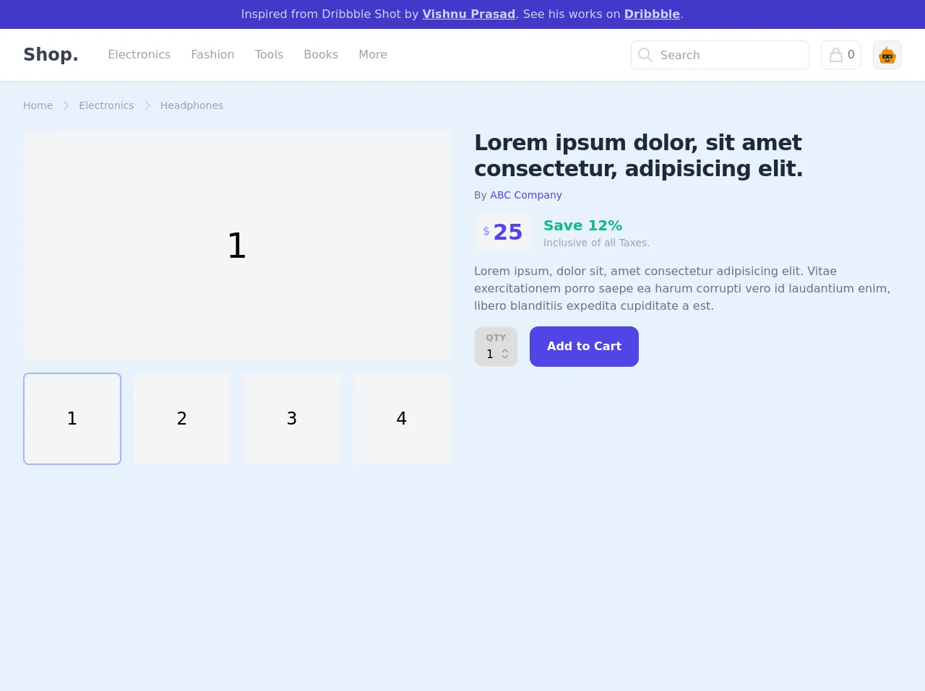Focus the Search input field
Image resolution: width=925 pixels, height=691 pixels.
point(730,55)
